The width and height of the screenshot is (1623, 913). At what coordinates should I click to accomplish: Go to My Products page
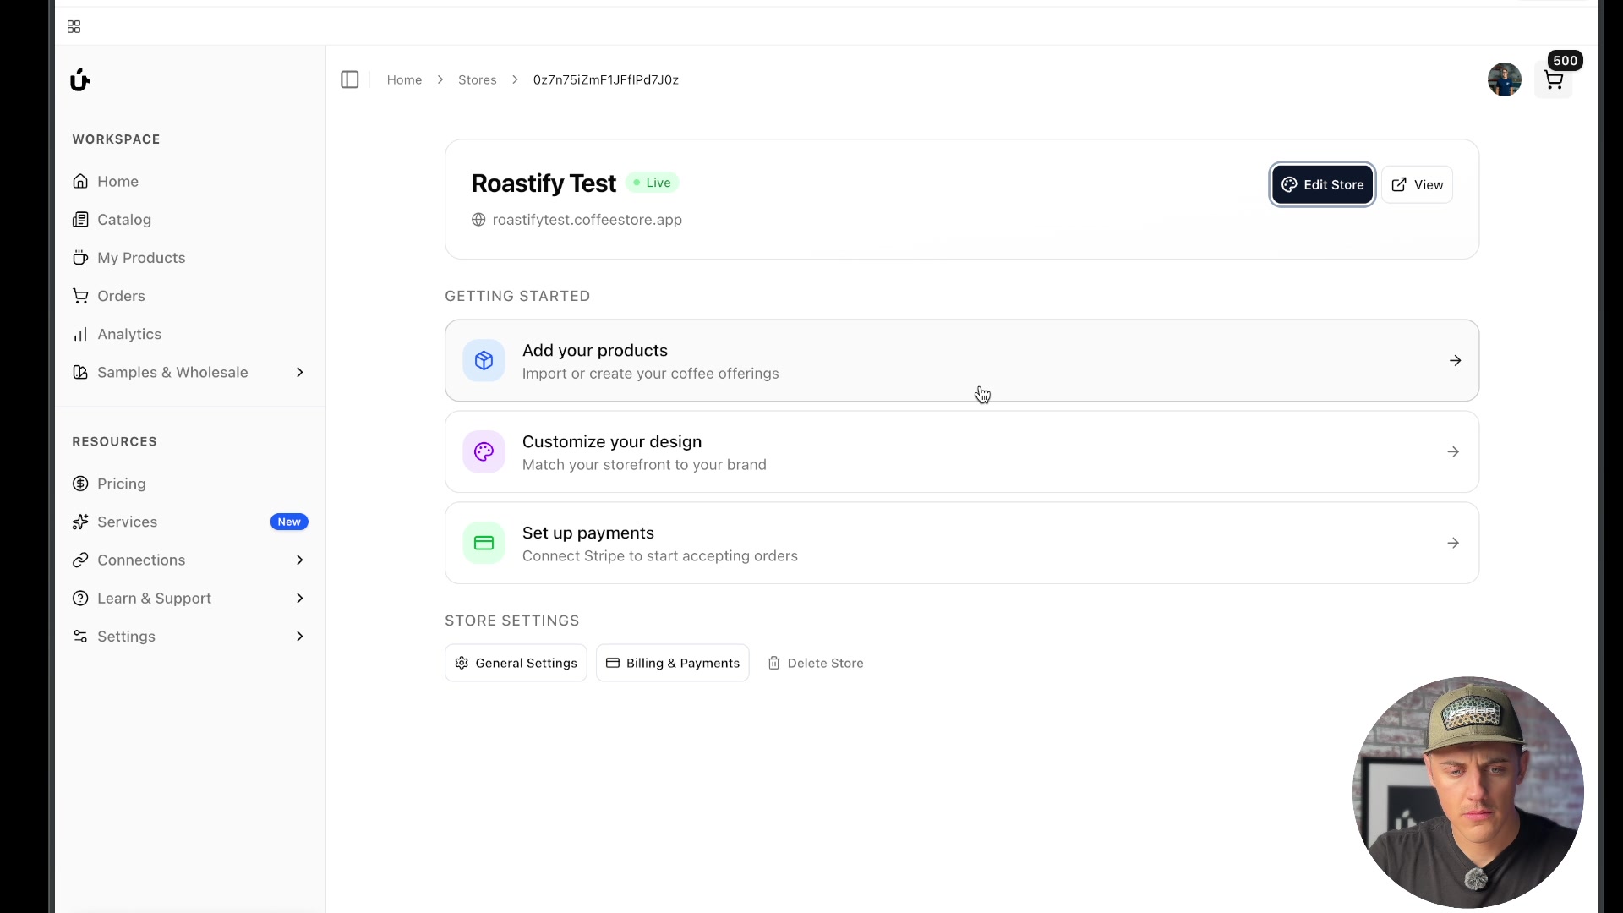[x=140, y=258]
